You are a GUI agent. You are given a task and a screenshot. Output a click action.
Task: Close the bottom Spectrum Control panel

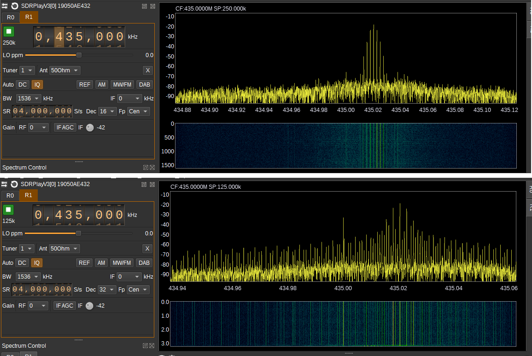[x=152, y=345]
